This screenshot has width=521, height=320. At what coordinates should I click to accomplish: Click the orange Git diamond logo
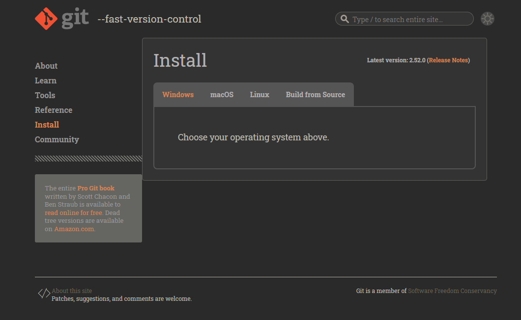point(46,19)
